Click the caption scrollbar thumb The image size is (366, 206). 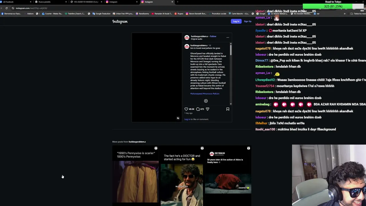tap(231, 50)
